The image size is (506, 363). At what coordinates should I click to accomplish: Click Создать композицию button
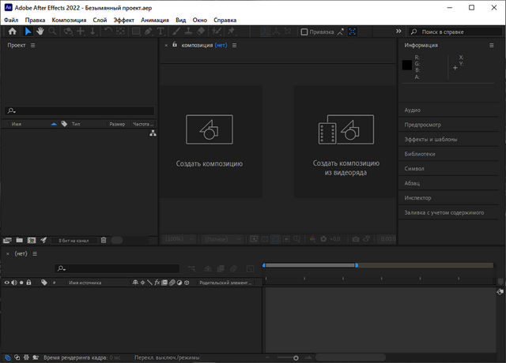[x=210, y=142]
